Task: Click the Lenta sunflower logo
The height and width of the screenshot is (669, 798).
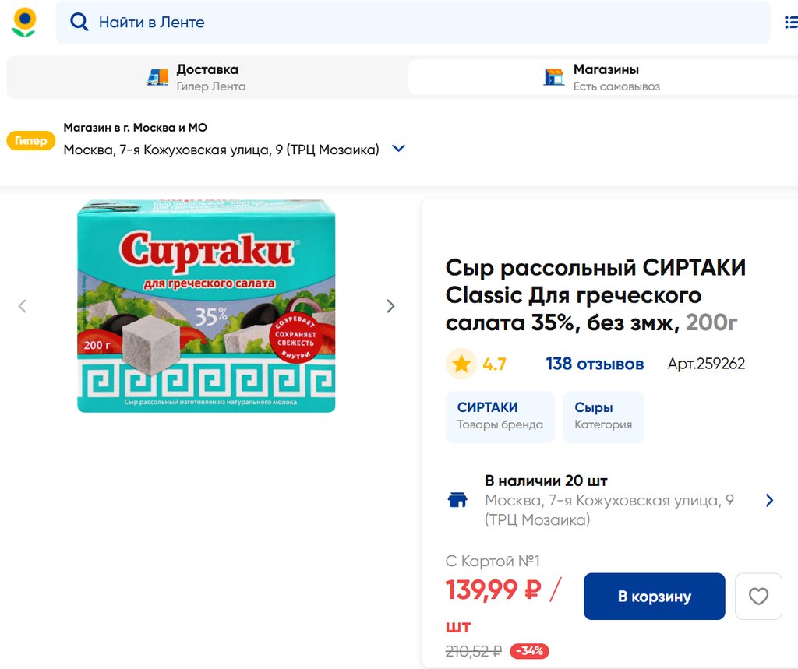Action: 24,22
